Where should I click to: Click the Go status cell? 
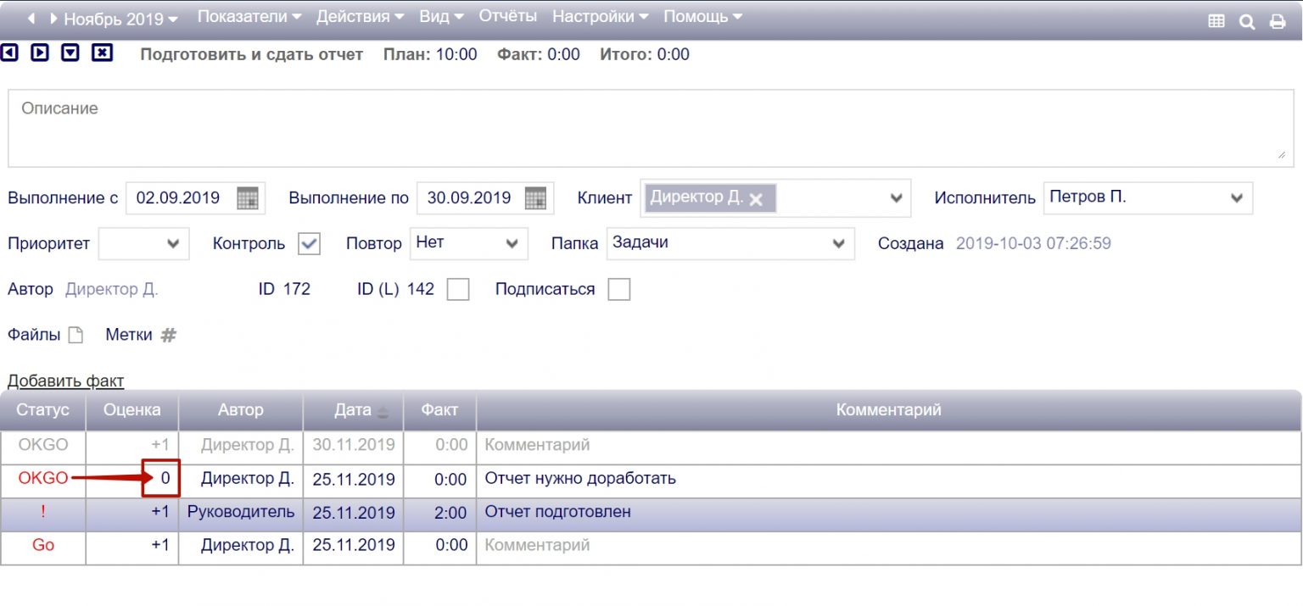tap(42, 546)
